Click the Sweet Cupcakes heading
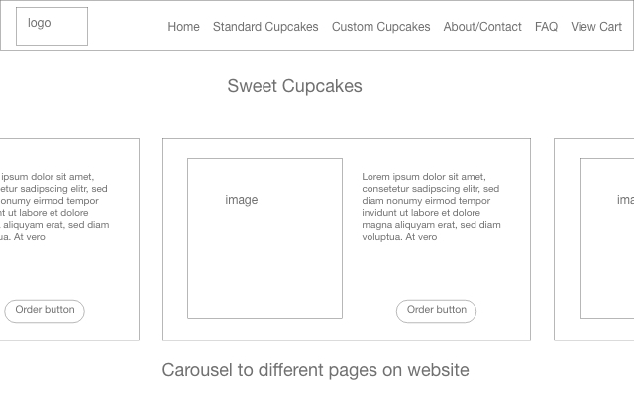Viewport: 634px width, 396px height. (x=294, y=86)
